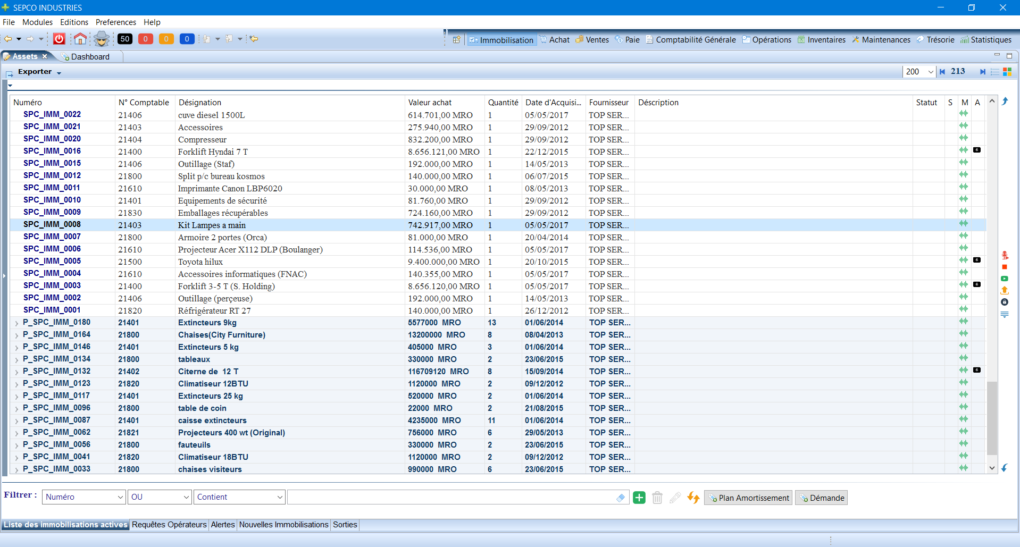The height and width of the screenshot is (547, 1020).
Task: Click the last edit location star-arrow icon
Action: [x=254, y=39]
